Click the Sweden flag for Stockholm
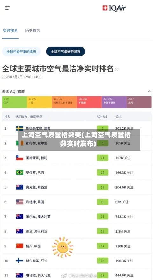The width and height of the screenshot is (159, 280). [20, 128]
